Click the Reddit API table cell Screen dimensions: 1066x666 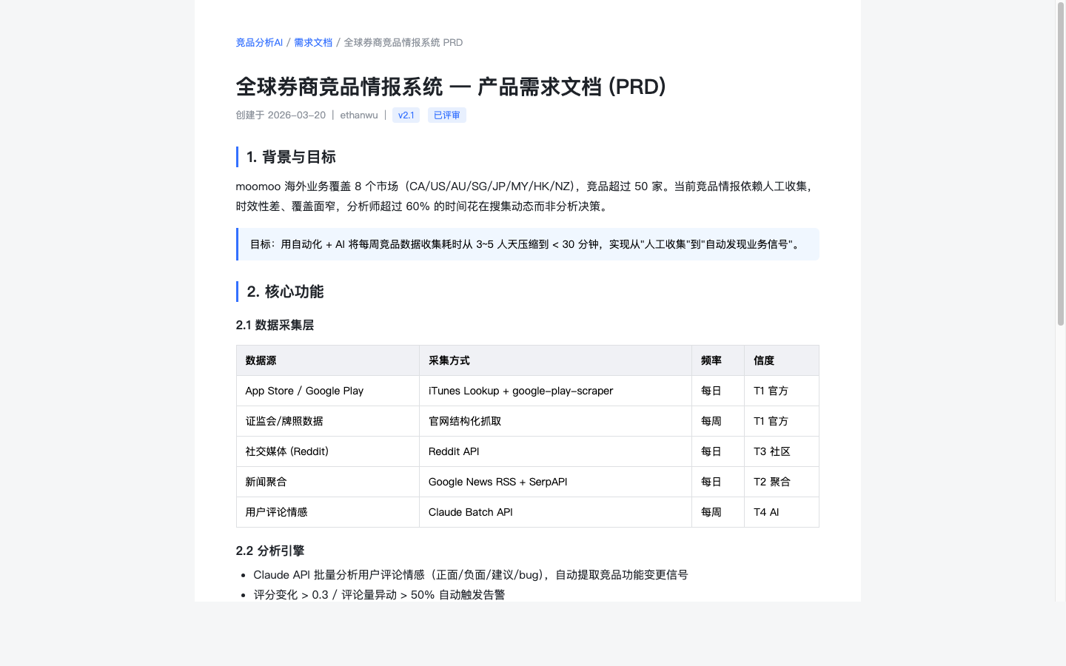pyautogui.click(x=454, y=451)
